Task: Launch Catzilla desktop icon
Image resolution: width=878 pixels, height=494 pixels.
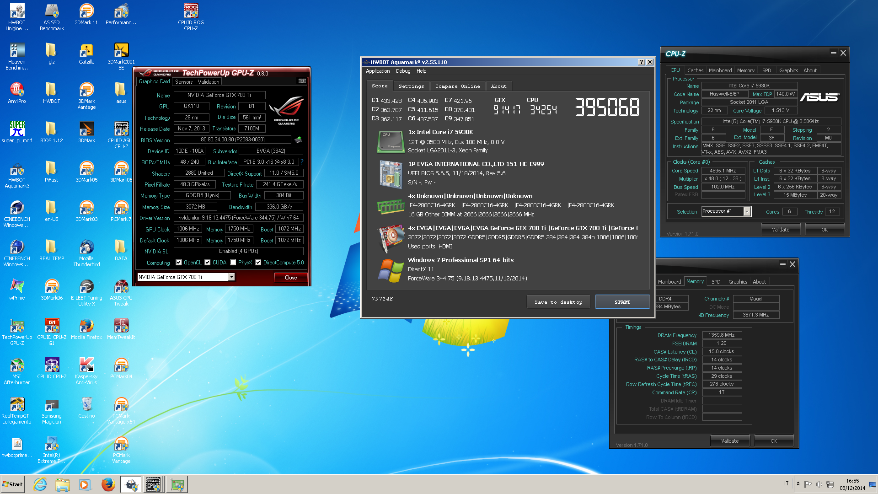Action: 86,53
